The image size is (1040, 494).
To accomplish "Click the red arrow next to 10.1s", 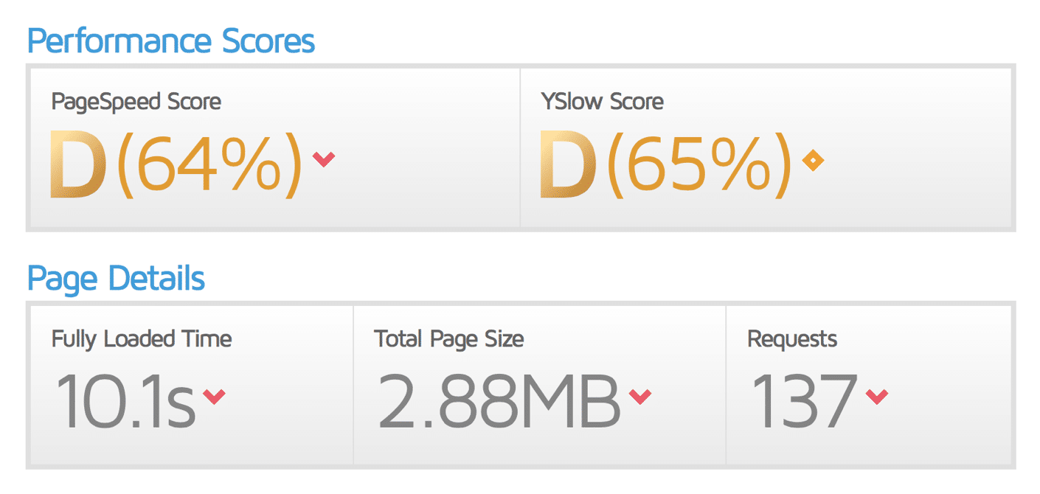I will 214,397.
